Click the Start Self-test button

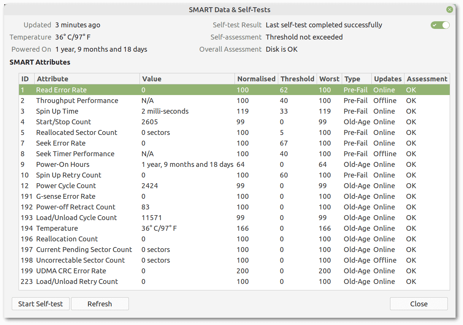41,304
